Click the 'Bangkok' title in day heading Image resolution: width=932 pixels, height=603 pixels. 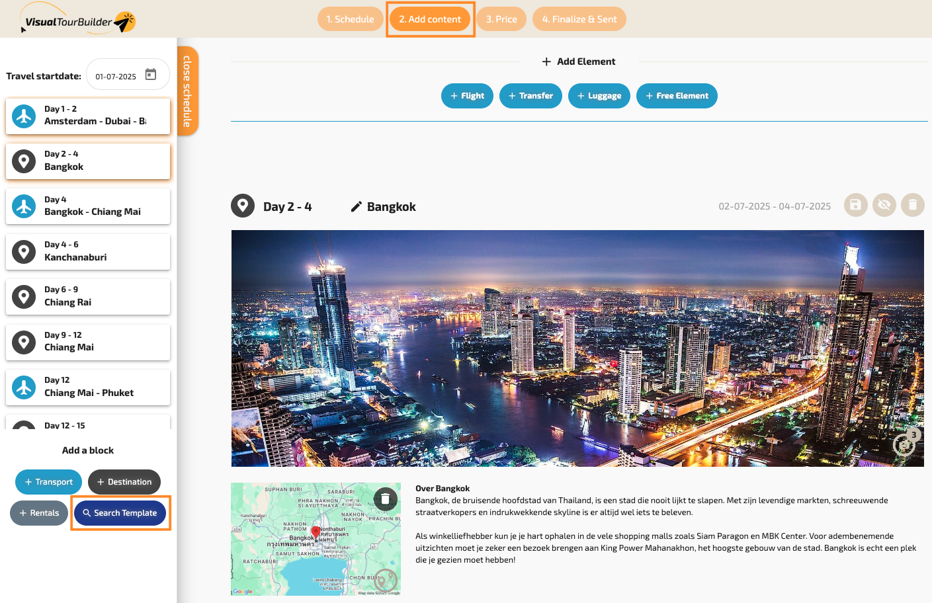point(392,207)
